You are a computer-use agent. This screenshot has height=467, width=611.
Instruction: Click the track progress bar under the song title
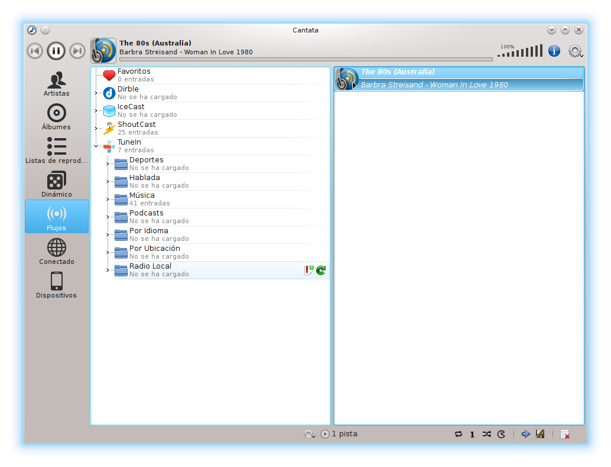click(306, 60)
